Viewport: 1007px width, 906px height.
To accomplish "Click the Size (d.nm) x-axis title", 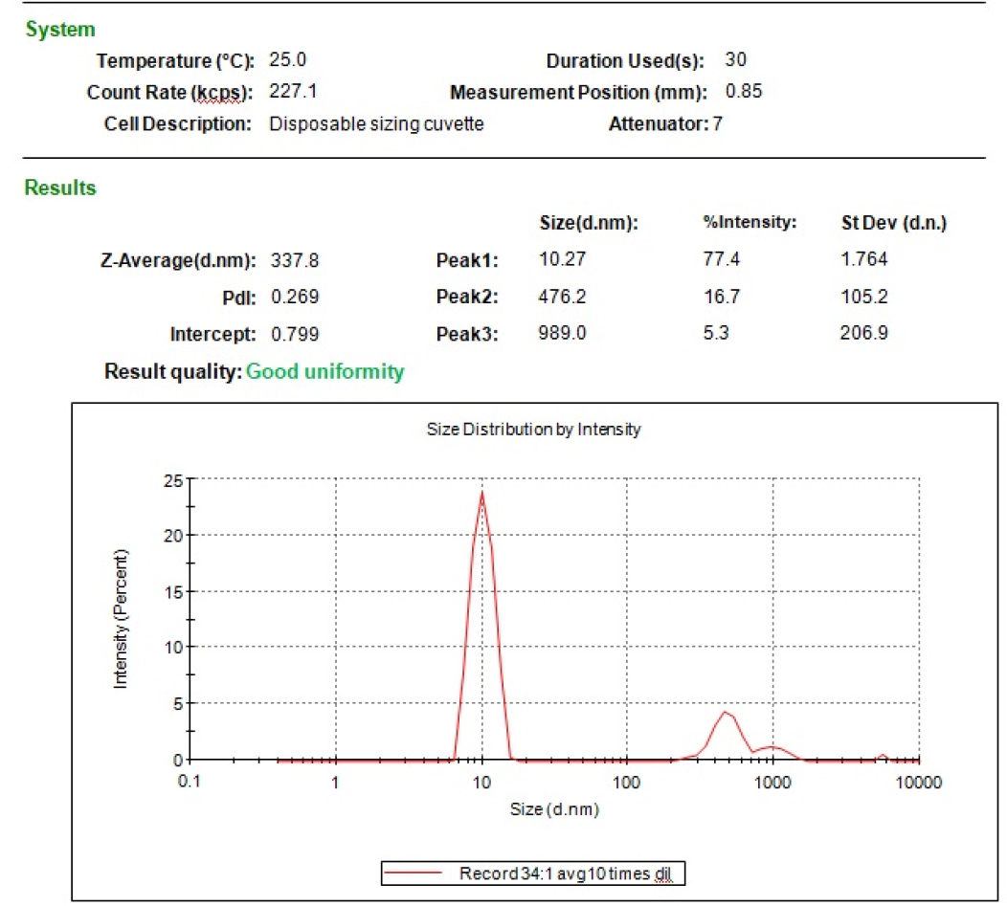I will [x=555, y=809].
